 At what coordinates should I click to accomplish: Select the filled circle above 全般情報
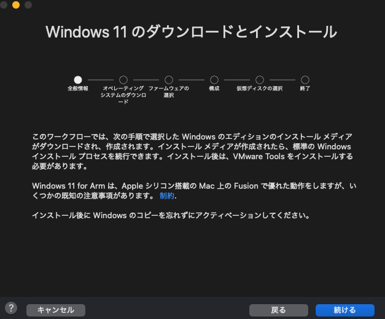point(78,80)
